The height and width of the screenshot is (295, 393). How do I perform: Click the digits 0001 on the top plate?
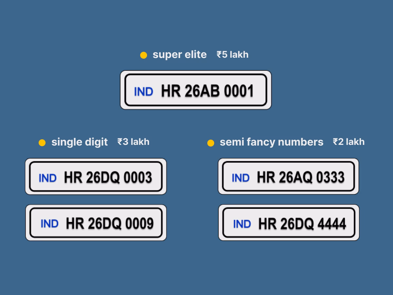(x=240, y=91)
